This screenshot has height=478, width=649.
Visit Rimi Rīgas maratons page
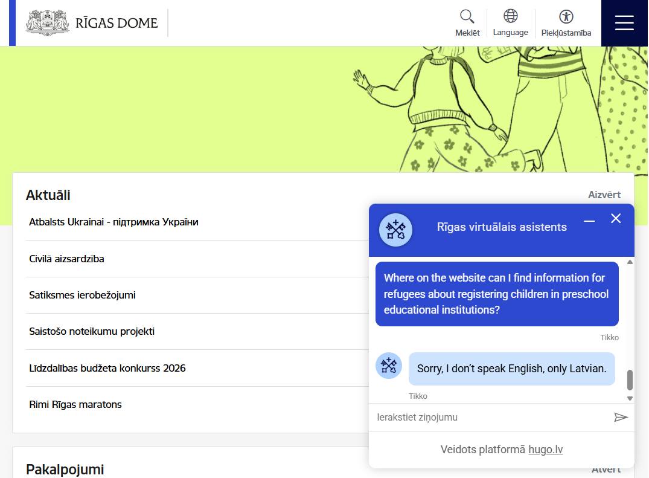click(x=75, y=404)
